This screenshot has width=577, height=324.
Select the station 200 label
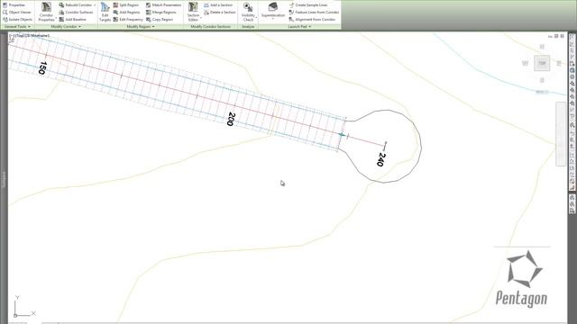click(231, 119)
